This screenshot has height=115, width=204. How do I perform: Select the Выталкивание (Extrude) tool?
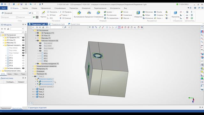click(x=79, y=14)
